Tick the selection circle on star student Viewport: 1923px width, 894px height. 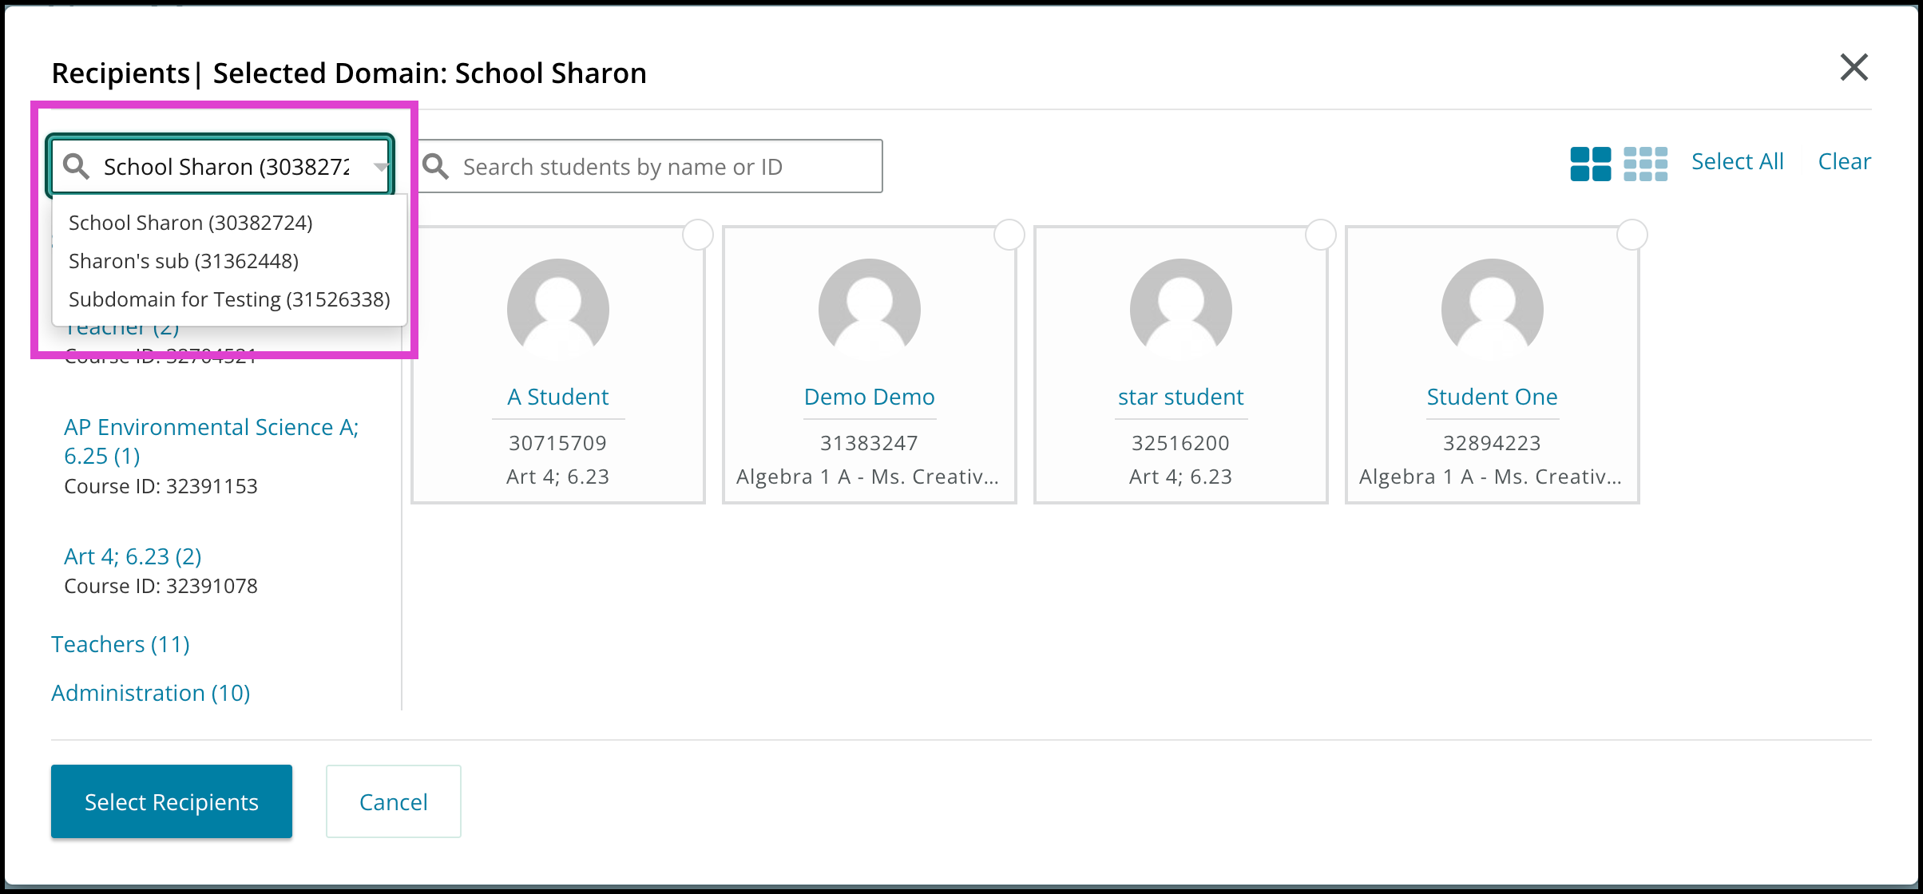pos(1321,235)
